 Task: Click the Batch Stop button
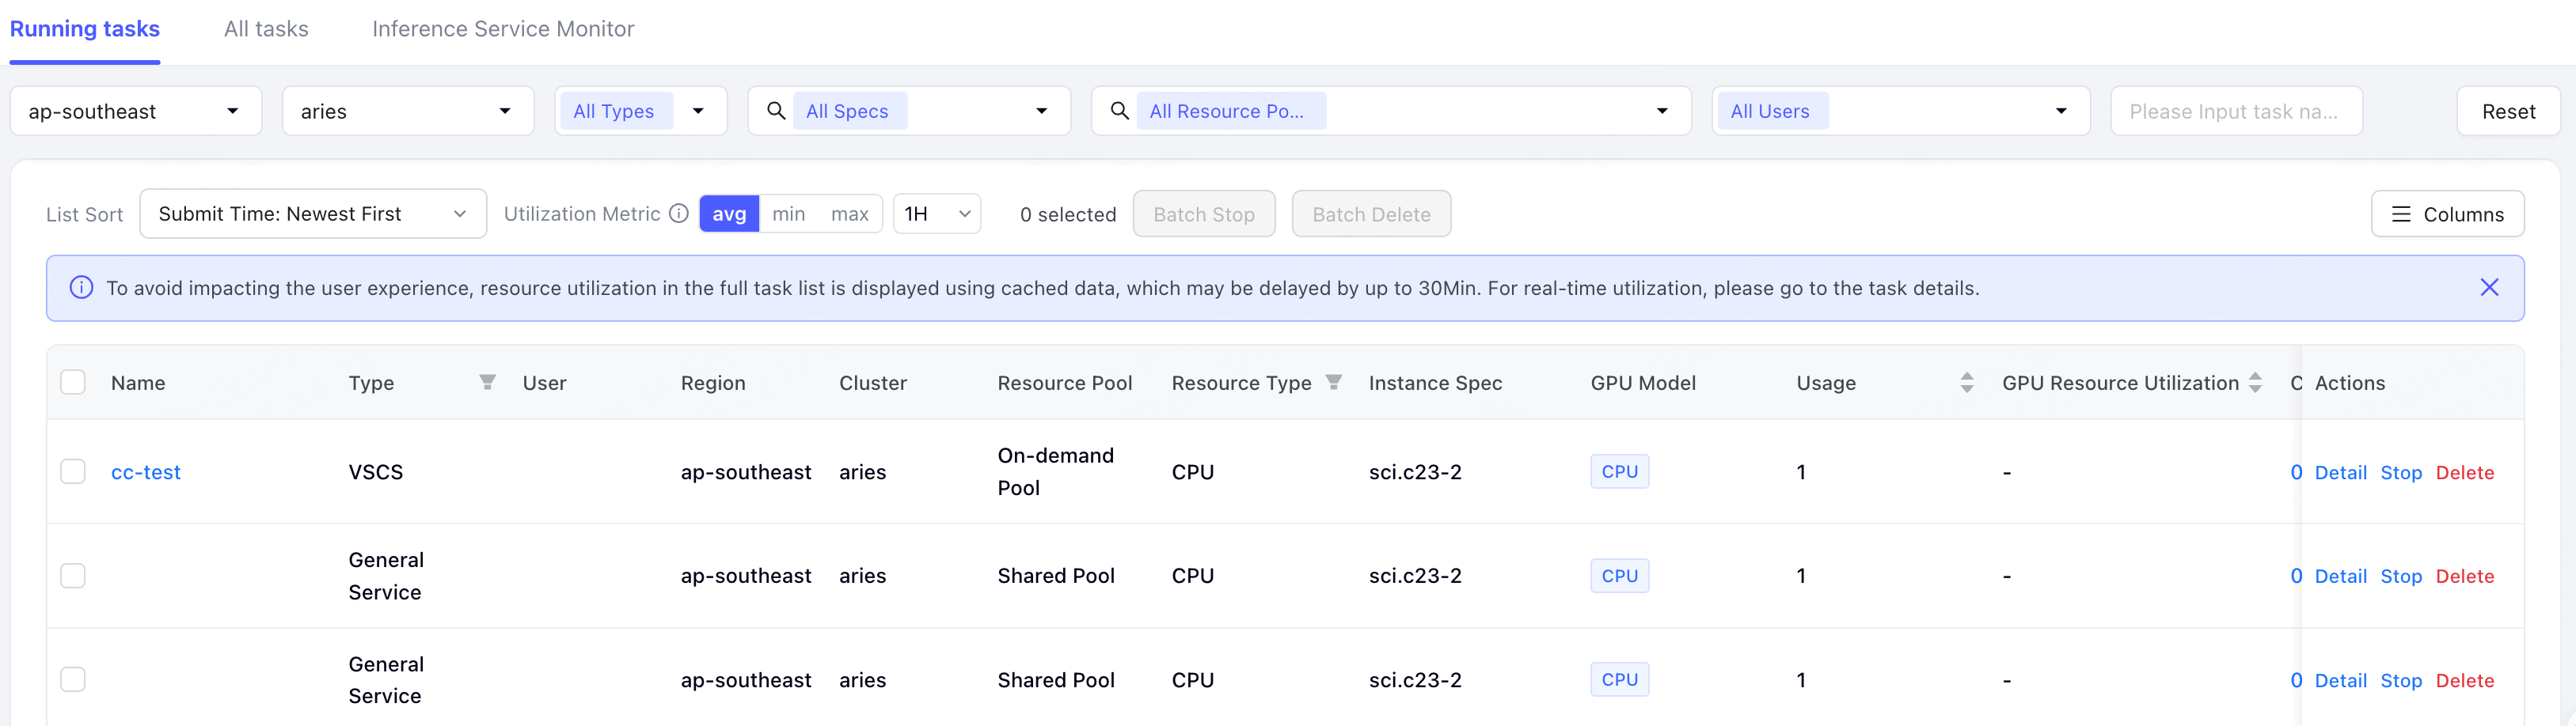[1204, 214]
